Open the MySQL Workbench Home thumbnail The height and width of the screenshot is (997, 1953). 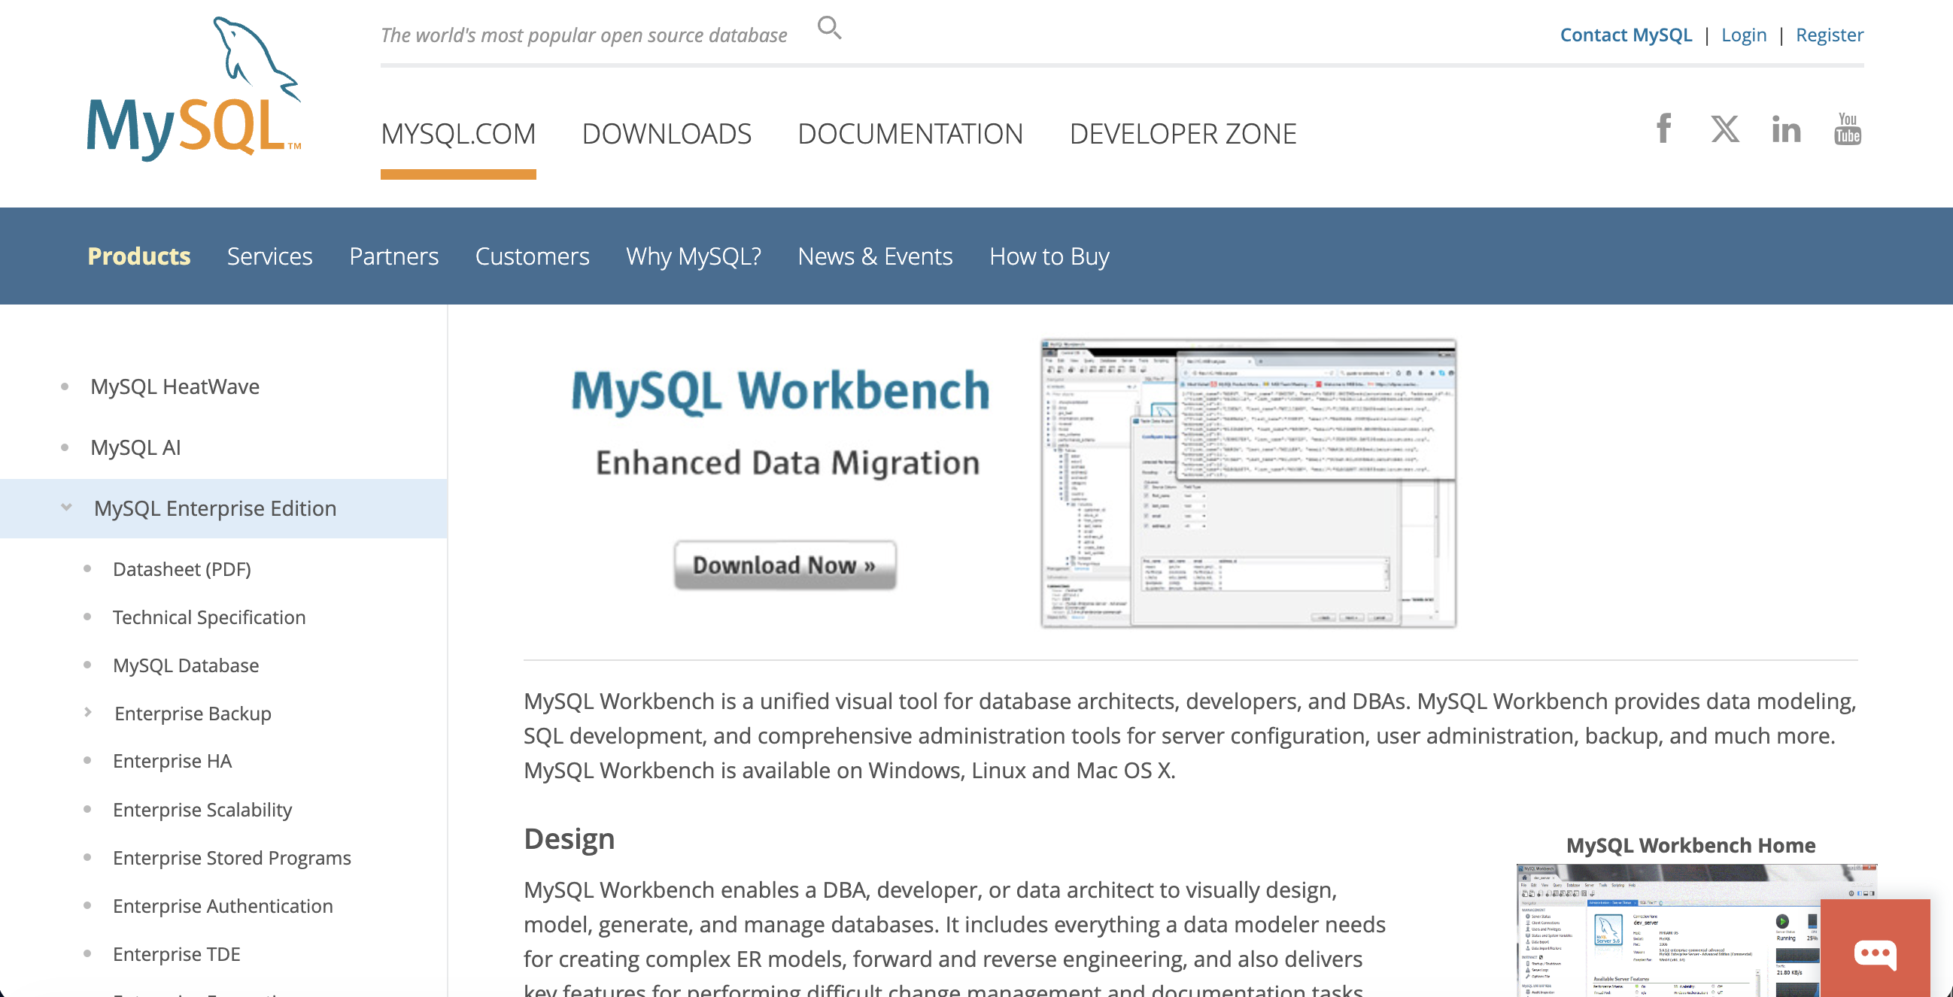1668,930
